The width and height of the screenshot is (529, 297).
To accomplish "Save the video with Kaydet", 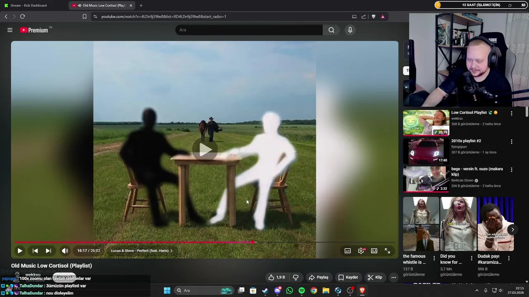I will click(348, 277).
